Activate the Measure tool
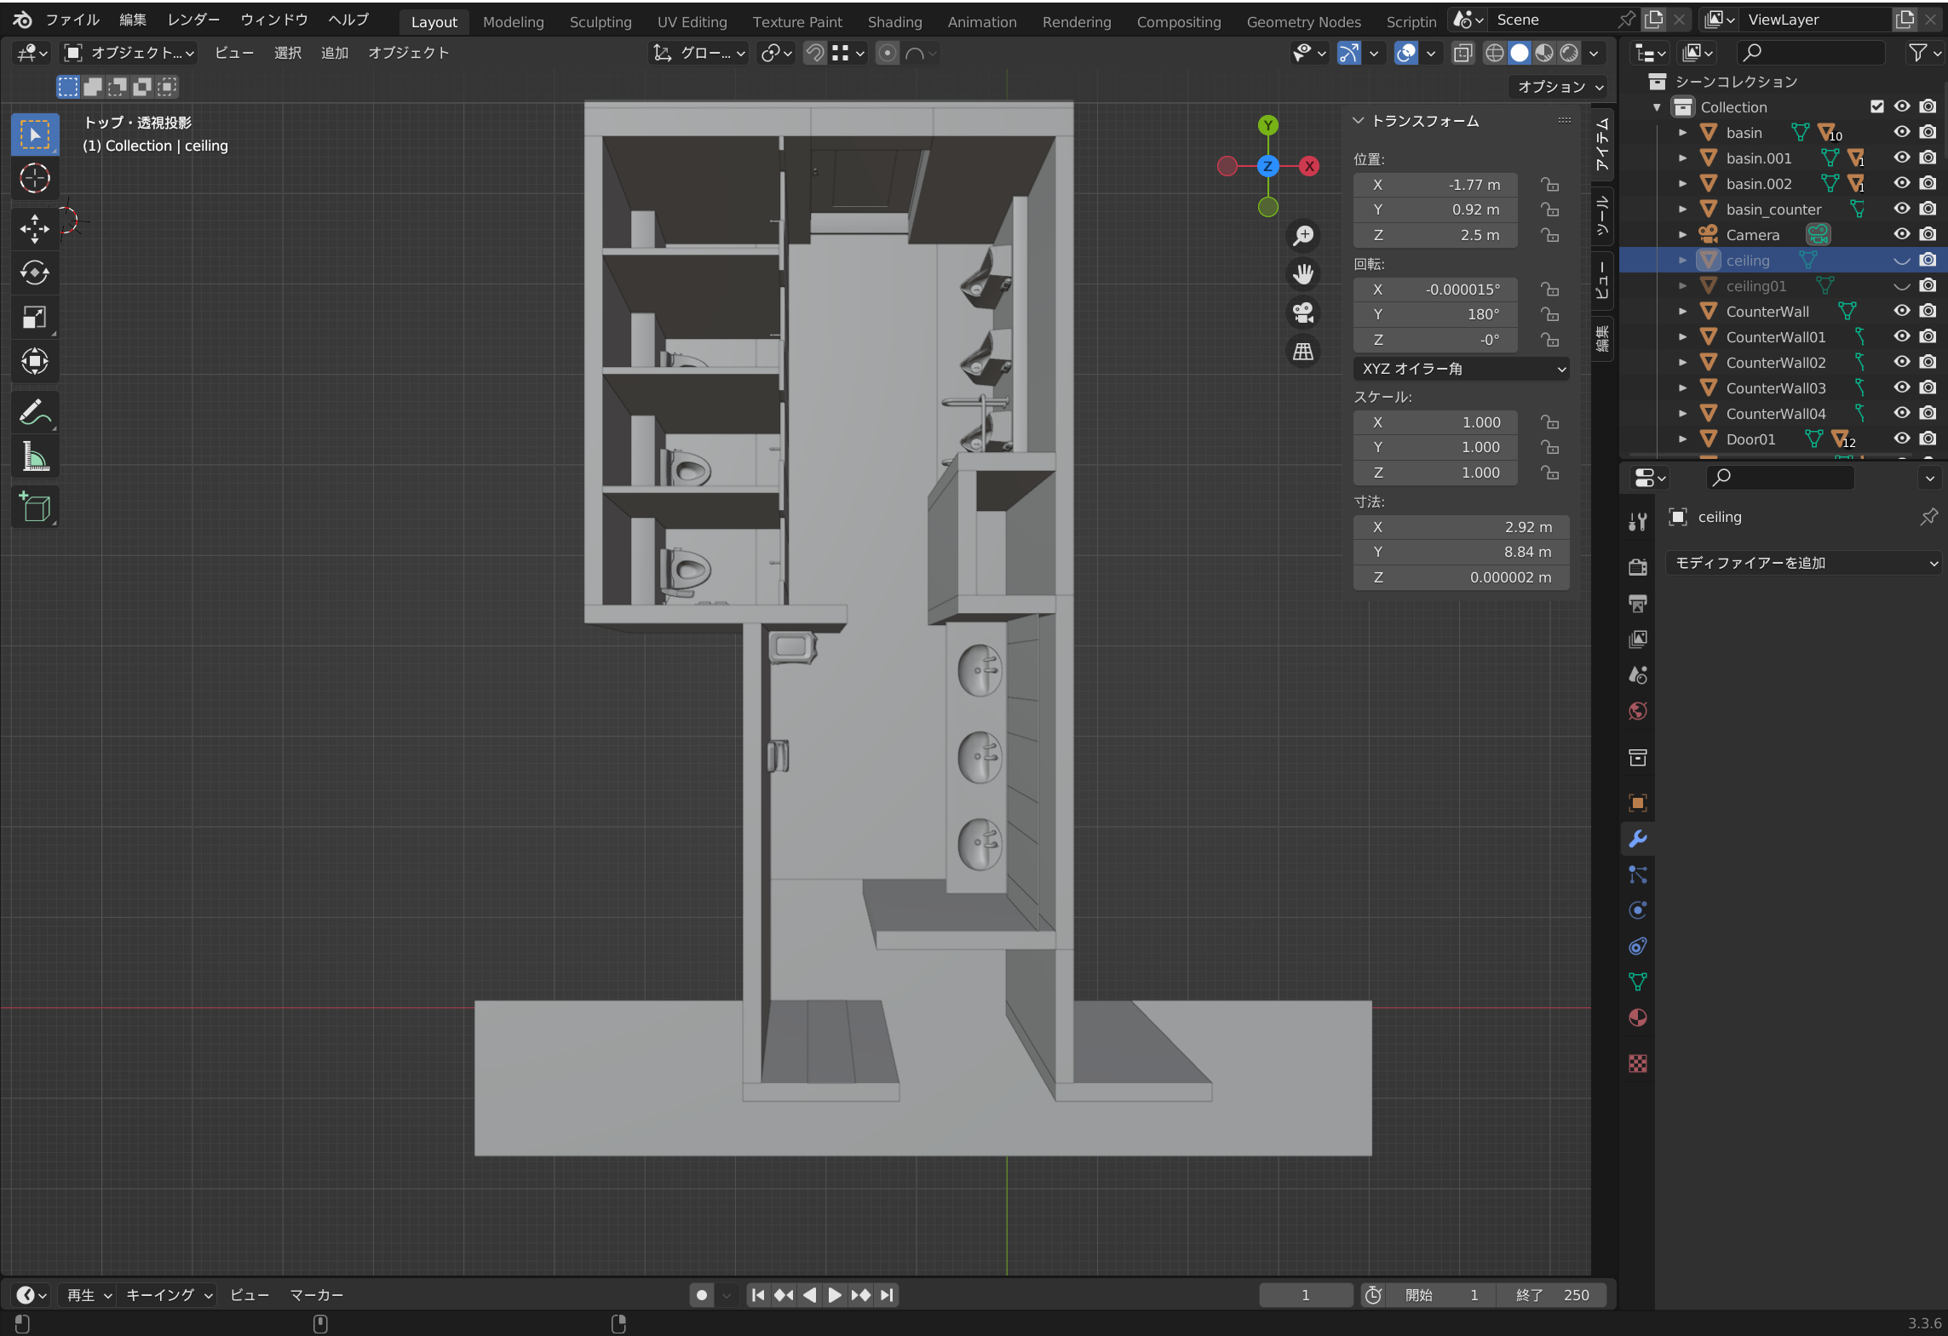This screenshot has height=1336, width=1948. (x=35, y=457)
